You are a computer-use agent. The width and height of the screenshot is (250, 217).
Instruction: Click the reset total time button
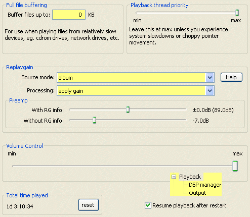(89, 205)
